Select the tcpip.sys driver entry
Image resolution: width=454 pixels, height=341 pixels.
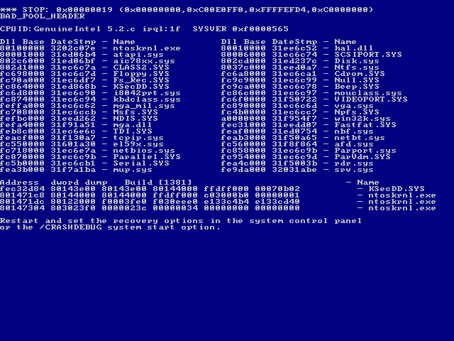[x=138, y=138]
